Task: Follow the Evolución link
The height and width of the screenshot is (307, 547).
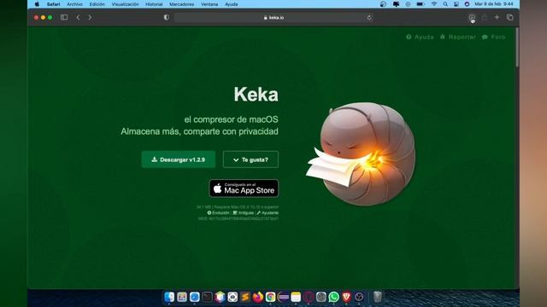Action: (x=219, y=212)
